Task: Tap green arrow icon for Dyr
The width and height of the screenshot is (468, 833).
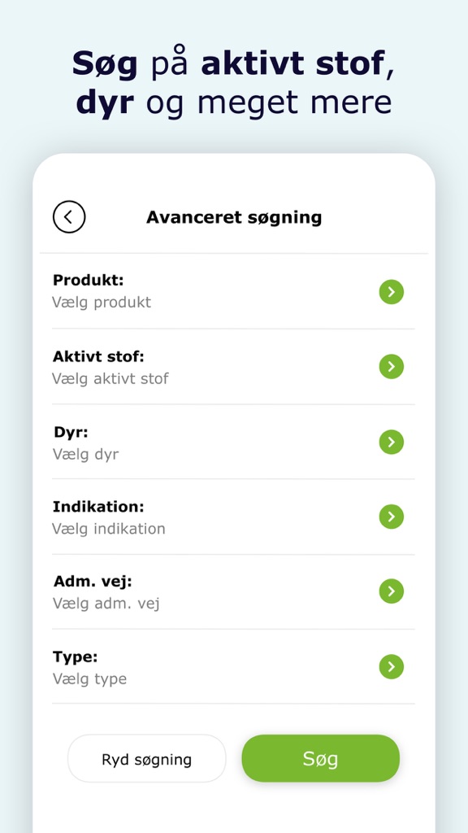Action: tap(391, 442)
